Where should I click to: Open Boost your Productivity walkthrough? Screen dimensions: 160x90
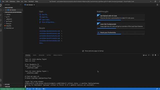point(121,32)
